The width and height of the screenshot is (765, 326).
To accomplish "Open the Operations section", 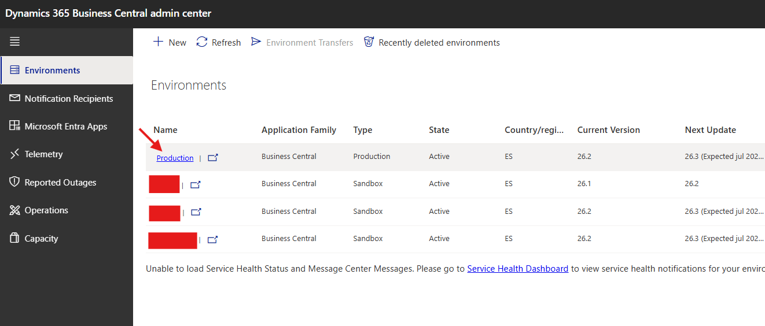I will tap(67, 210).
